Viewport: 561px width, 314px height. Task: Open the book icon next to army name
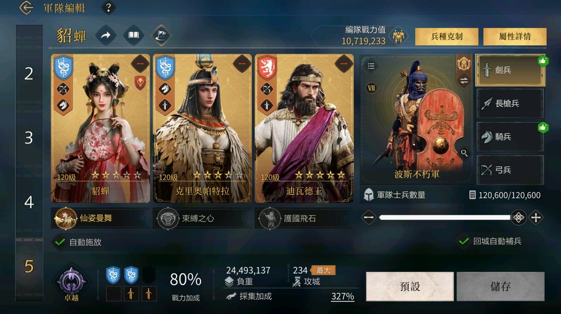(x=133, y=35)
